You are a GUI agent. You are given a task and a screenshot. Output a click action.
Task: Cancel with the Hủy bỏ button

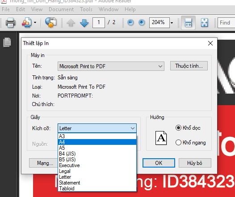(x=195, y=163)
